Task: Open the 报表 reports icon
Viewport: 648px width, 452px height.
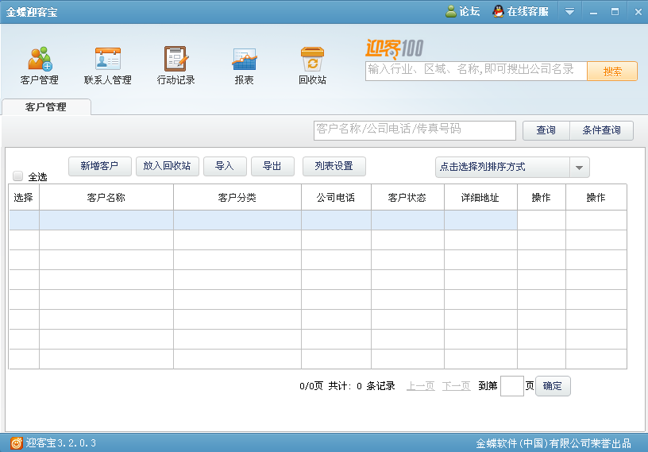Action: click(245, 59)
